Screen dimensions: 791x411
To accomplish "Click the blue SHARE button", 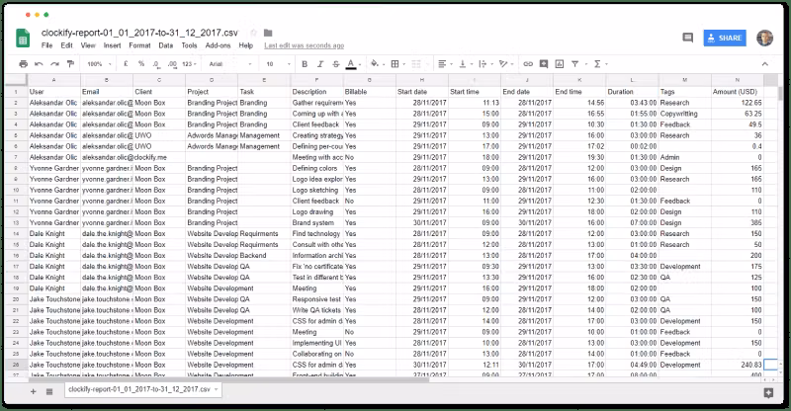I will 724,38.
